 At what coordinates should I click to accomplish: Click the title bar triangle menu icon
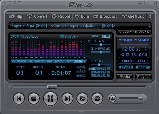pyautogui.click(x=5, y=3)
